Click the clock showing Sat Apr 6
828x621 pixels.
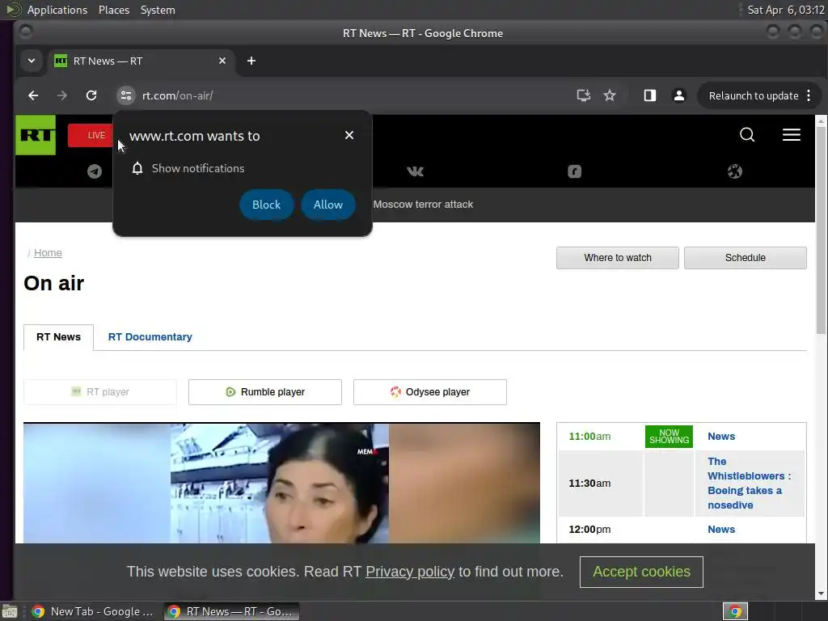point(785,10)
